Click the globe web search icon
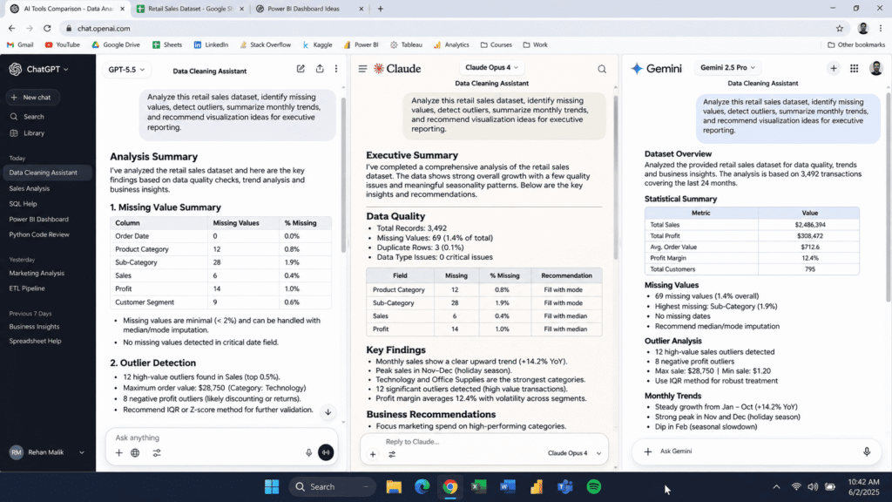892x502 pixels. point(135,453)
